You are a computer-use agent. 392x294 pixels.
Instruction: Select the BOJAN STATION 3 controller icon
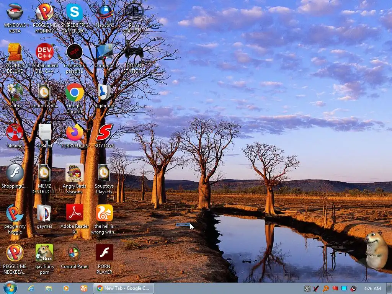pyautogui.click(x=134, y=58)
